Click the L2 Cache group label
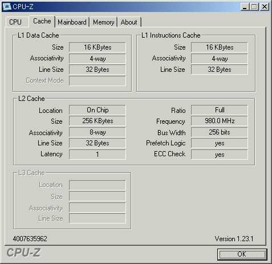 31,99
